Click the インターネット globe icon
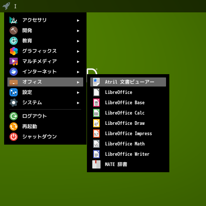 click(14, 72)
